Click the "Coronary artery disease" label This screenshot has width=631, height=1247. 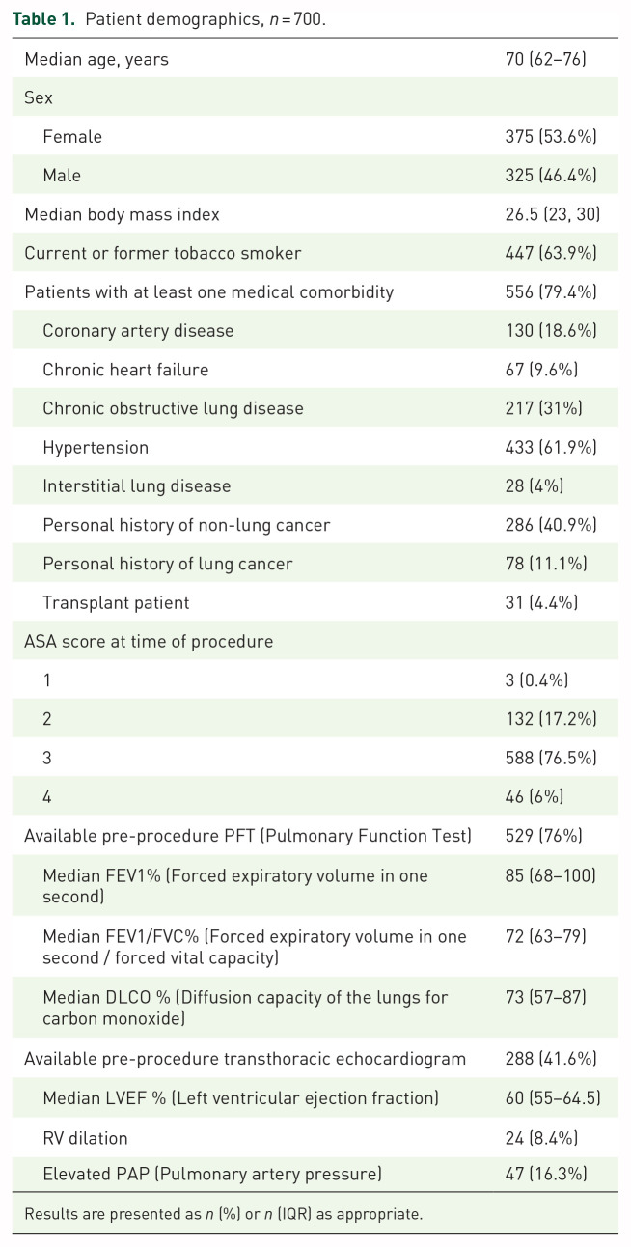click(138, 330)
